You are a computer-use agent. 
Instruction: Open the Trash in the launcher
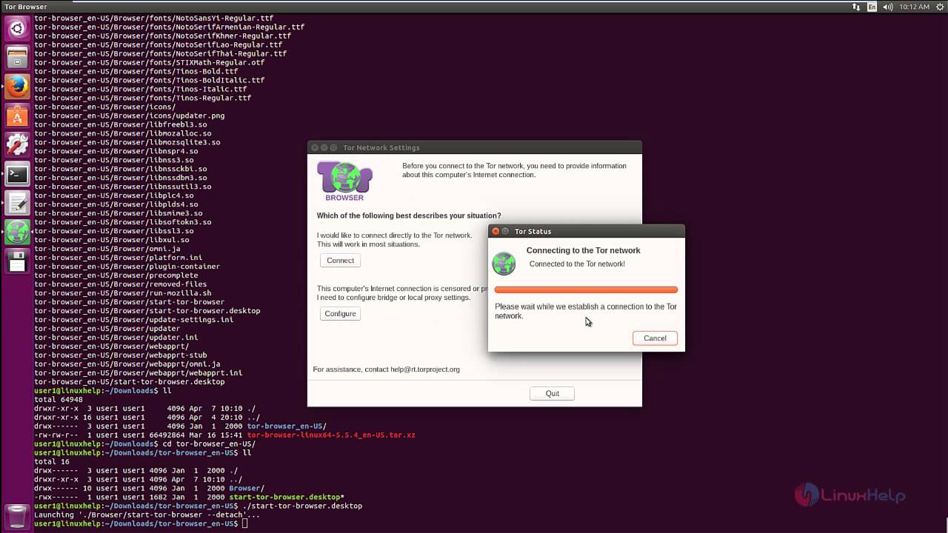click(17, 516)
